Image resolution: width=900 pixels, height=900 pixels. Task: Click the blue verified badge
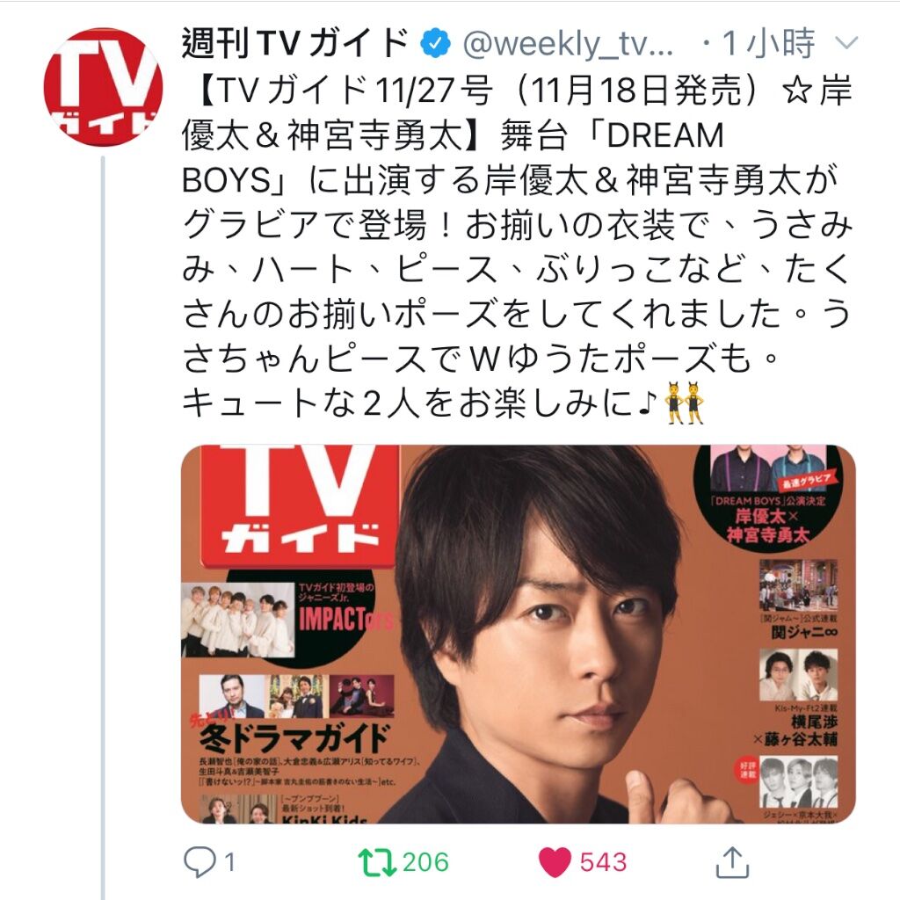point(435,43)
